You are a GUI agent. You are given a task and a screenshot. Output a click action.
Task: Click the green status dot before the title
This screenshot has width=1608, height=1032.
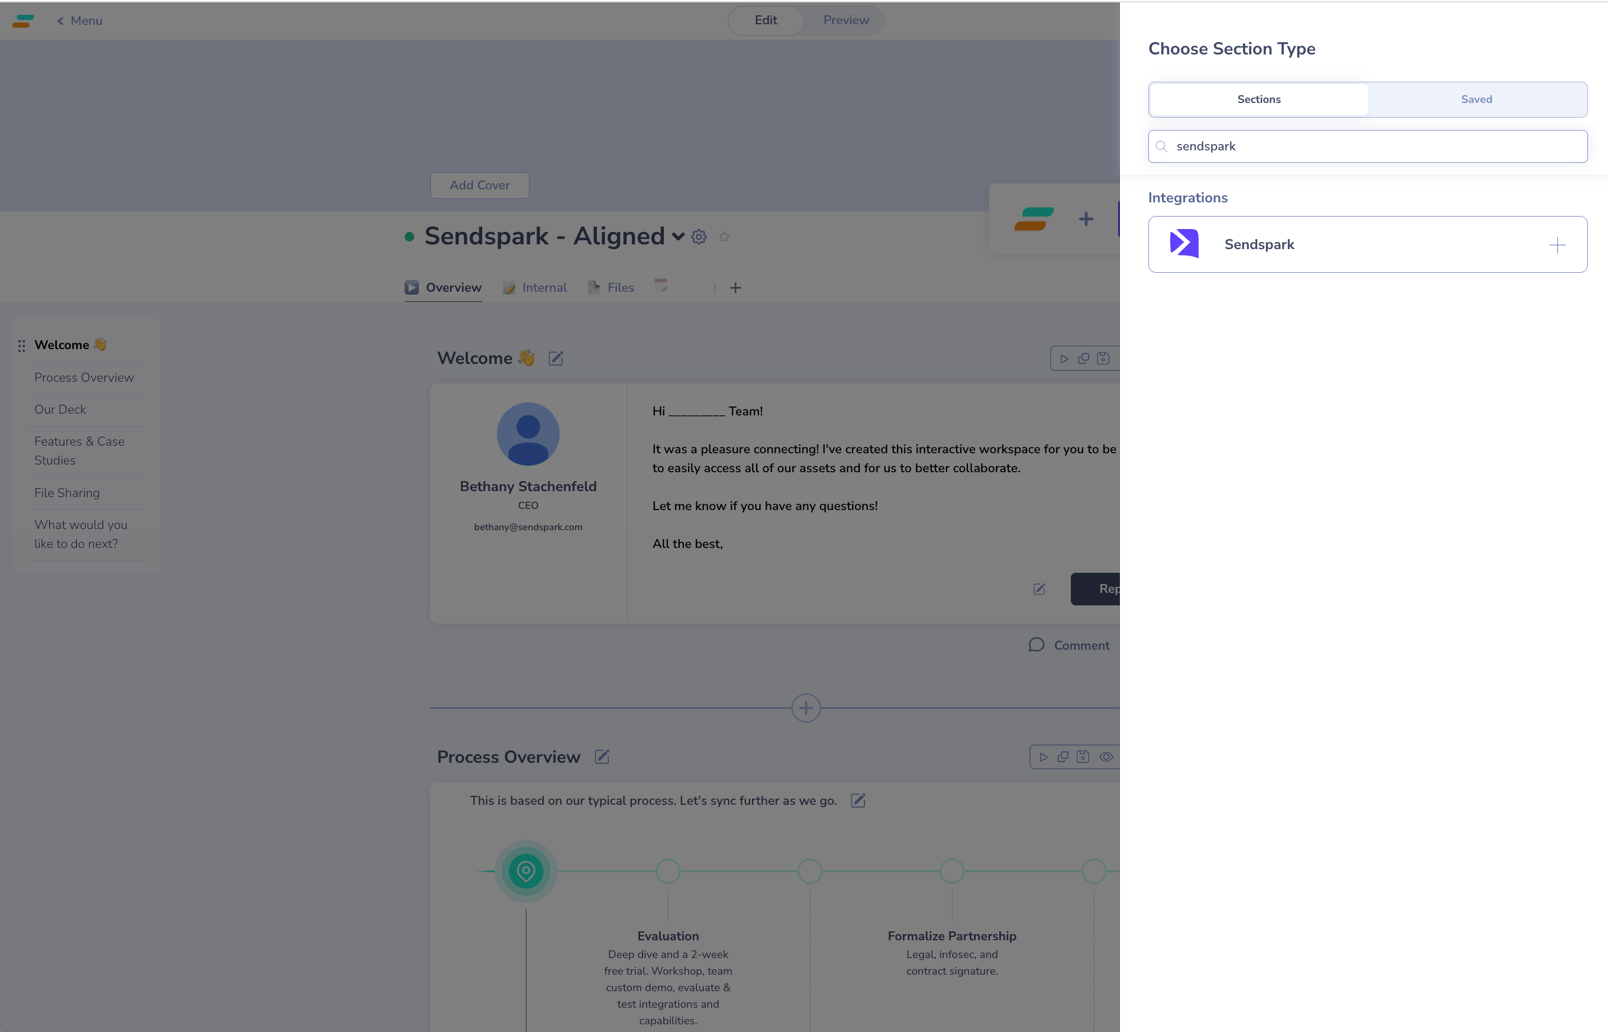click(x=409, y=237)
